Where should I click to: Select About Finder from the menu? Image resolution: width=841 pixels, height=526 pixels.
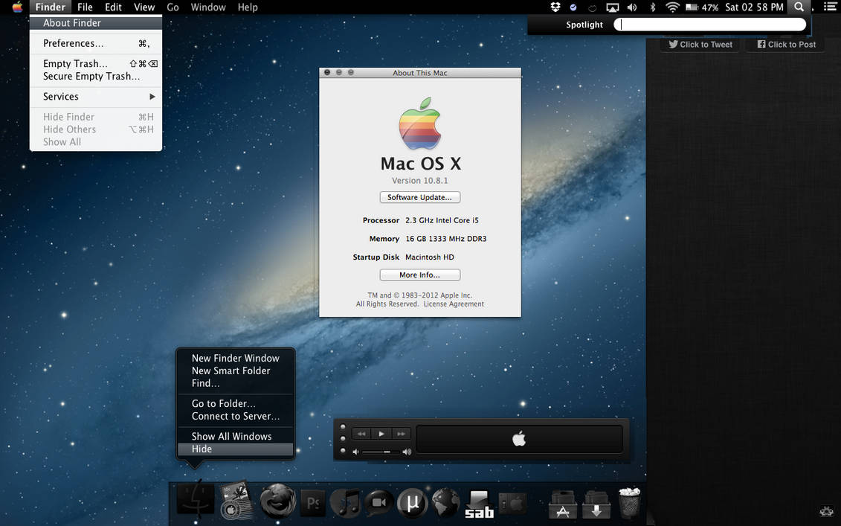96,23
